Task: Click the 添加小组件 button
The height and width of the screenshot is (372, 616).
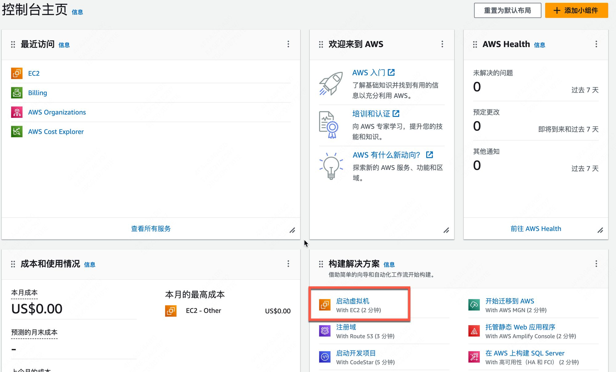Action: point(576,10)
